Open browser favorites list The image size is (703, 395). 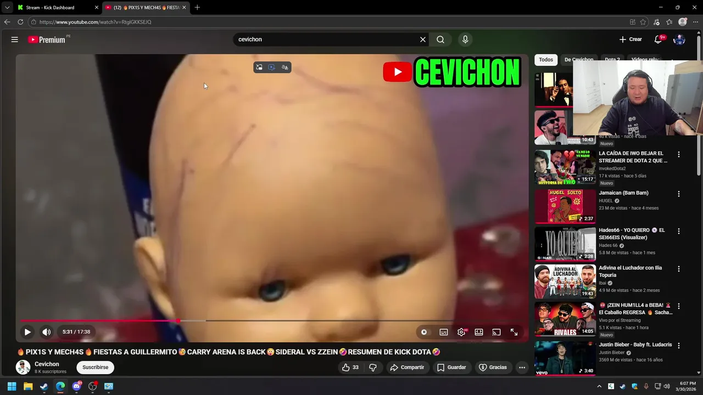click(x=669, y=22)
